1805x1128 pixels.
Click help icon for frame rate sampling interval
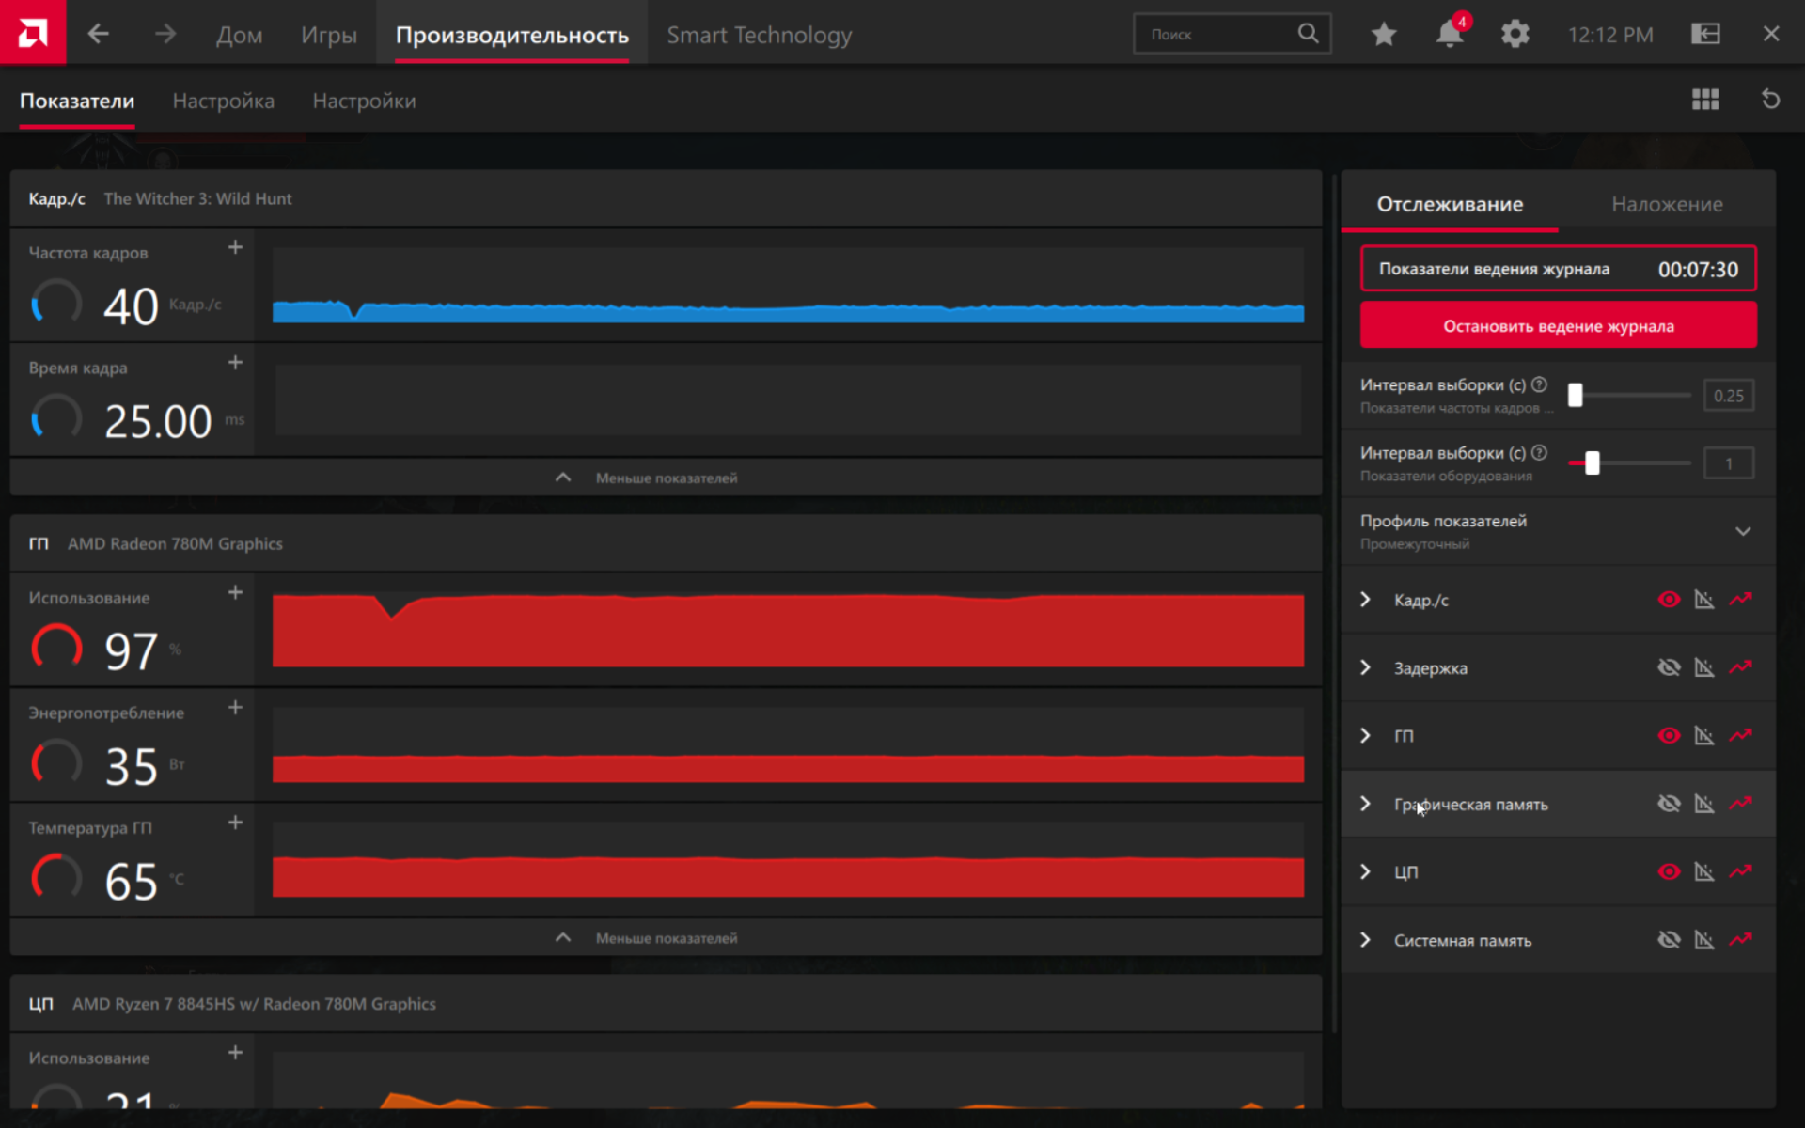(x=1539, y=384)
